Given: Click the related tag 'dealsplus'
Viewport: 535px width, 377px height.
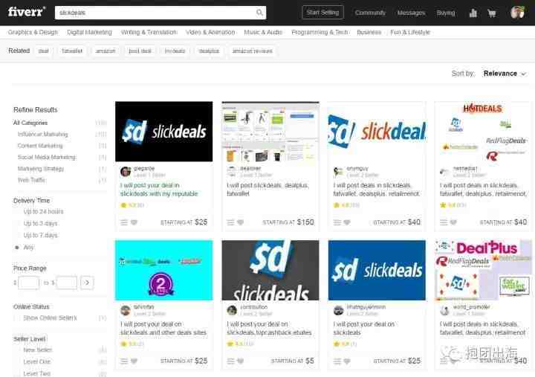Looking at the screenshot, I should 209,51.
